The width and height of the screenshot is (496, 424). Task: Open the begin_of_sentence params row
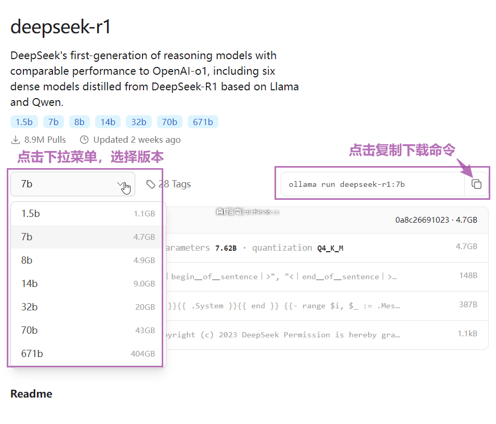(x=327, y=277)
